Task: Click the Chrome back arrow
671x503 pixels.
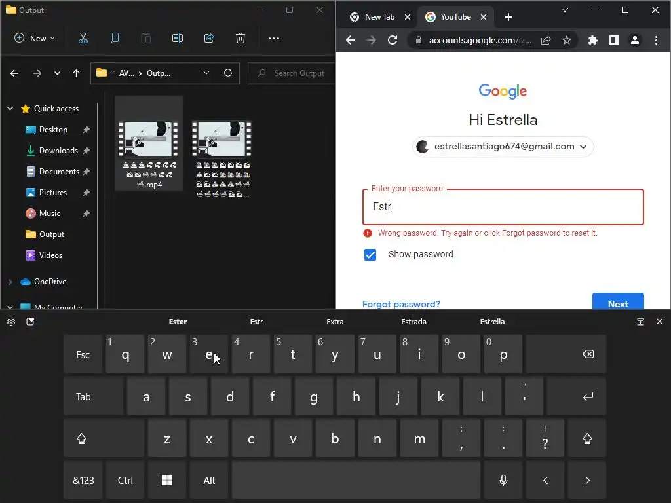Action: pyautogui.click(x=351, y=40)
